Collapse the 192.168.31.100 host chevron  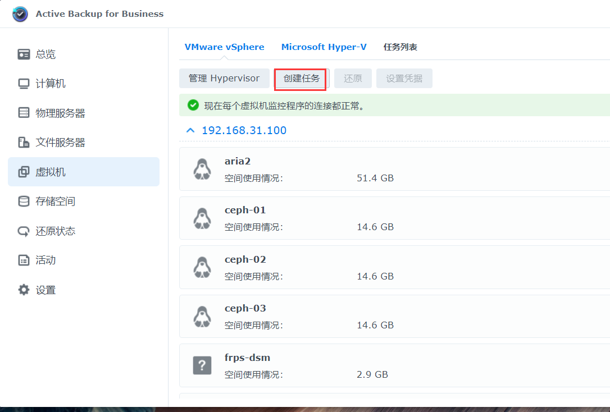coord(190,130)
